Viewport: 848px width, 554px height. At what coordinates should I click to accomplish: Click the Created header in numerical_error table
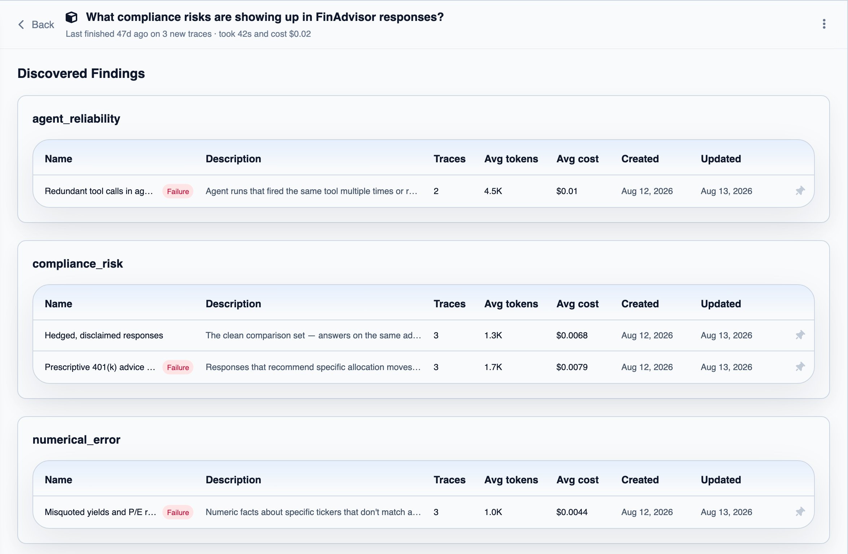click(x=640, y=480)
